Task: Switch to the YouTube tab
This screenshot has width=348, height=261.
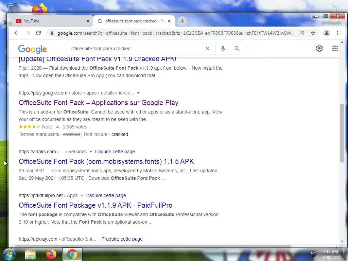Action: (x=51, y=21)
